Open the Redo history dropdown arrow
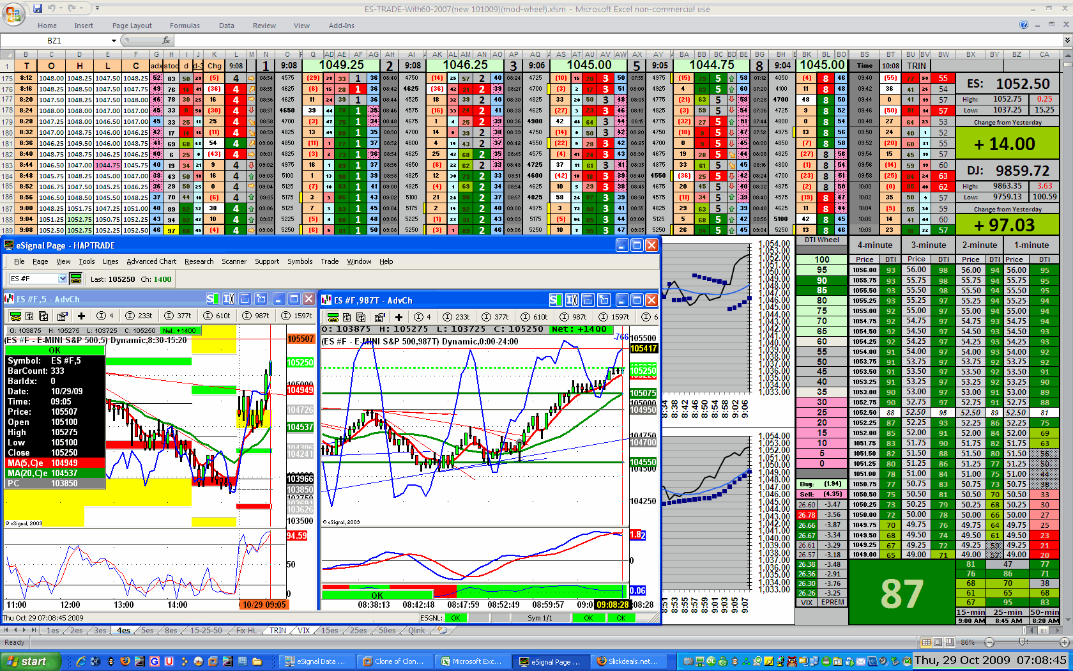The image size is (1073, 671). [x=80, y=8]
